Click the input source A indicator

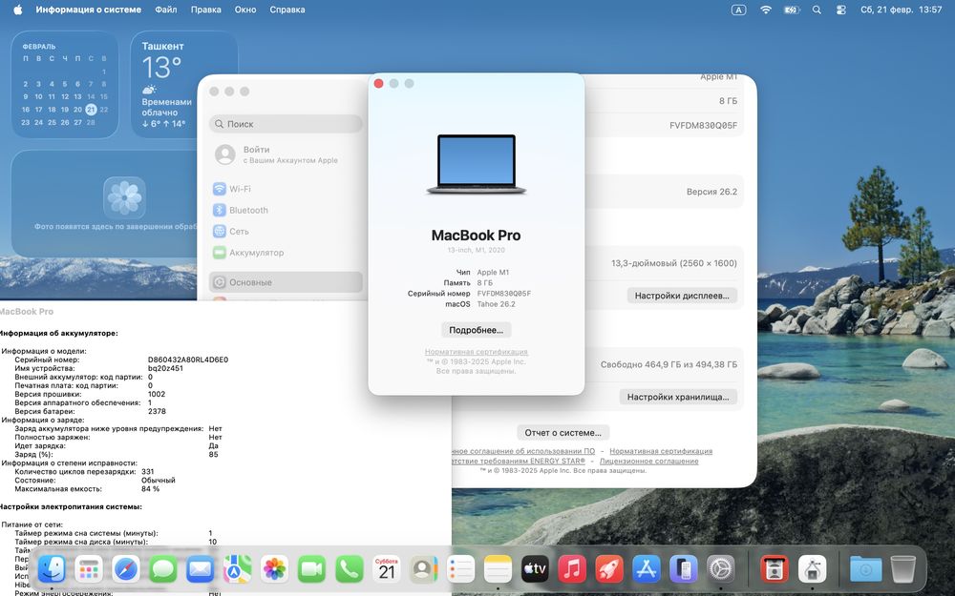(x=738, y=10)
